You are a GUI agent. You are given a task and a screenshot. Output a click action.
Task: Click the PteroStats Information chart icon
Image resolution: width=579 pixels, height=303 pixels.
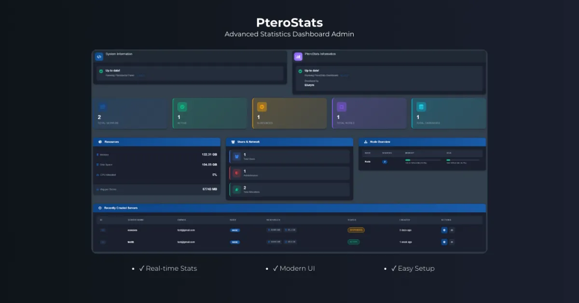298,56
